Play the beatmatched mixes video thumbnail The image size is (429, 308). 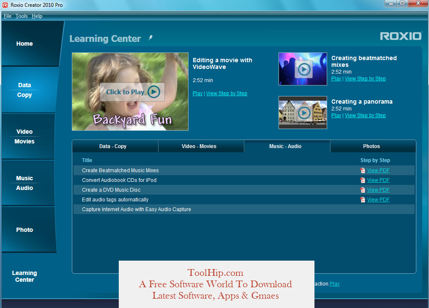click(x=303, y=69)
